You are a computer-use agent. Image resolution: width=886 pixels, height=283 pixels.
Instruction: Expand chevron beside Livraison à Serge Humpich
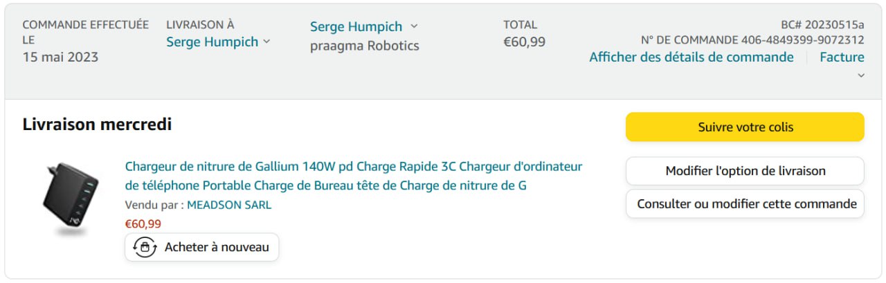[x=266, y=42]
